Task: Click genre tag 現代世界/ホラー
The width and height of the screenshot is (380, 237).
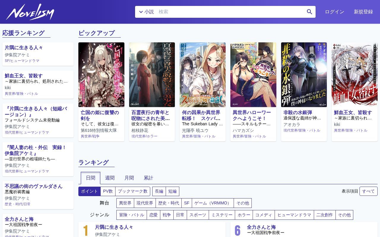Action: click(145, 136)
